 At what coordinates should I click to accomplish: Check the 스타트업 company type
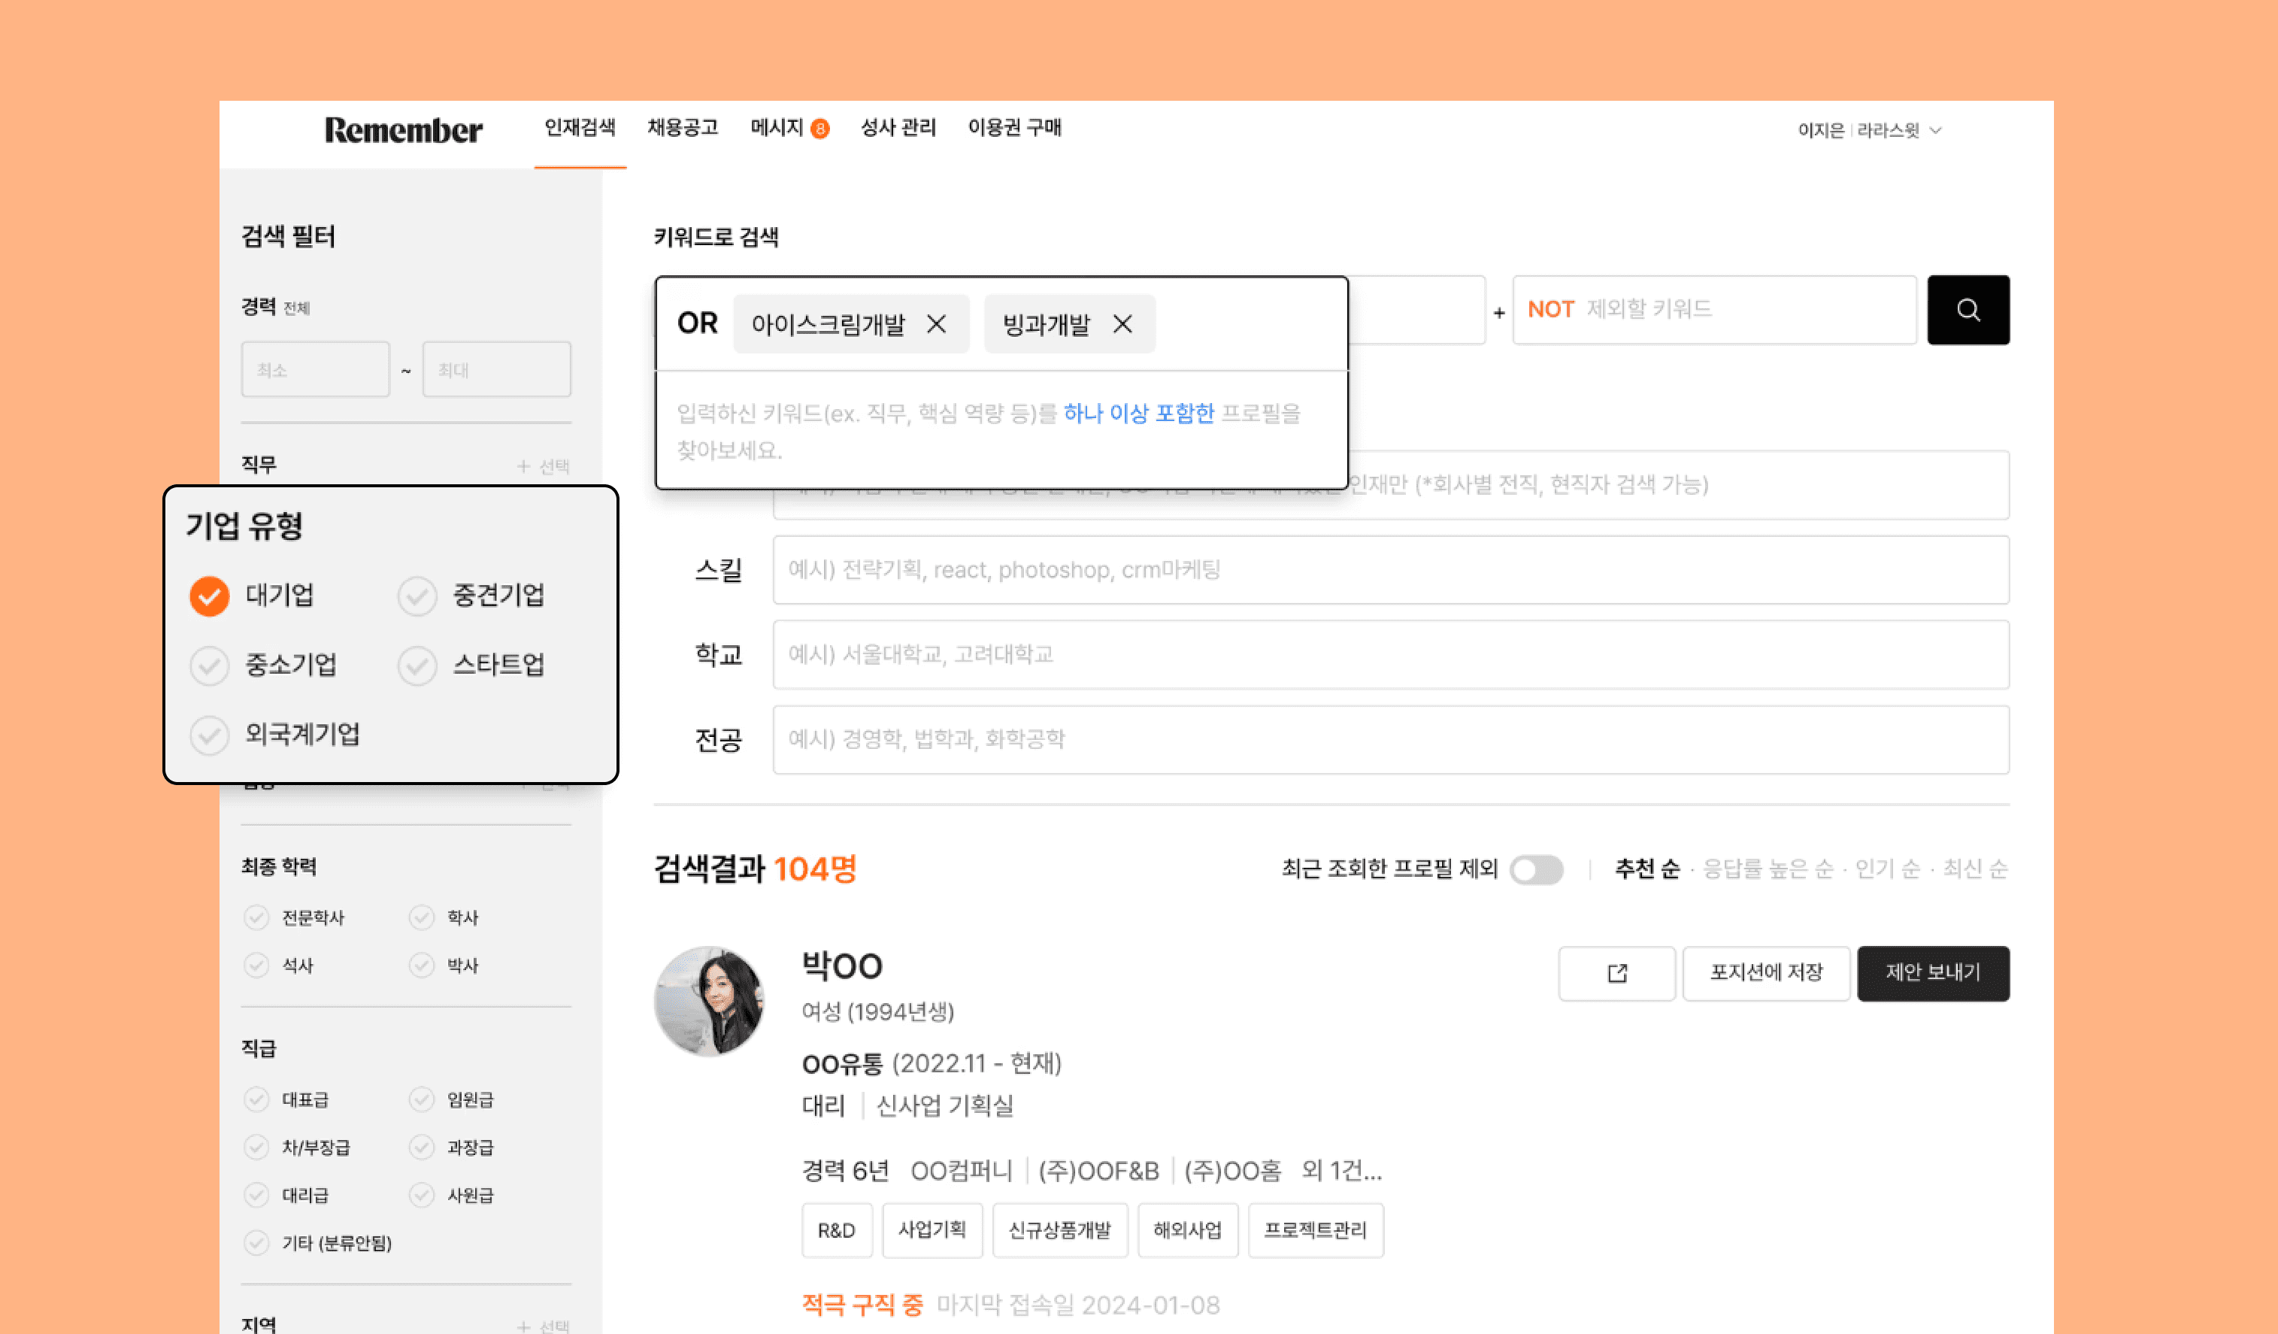(x=417, y=665)
